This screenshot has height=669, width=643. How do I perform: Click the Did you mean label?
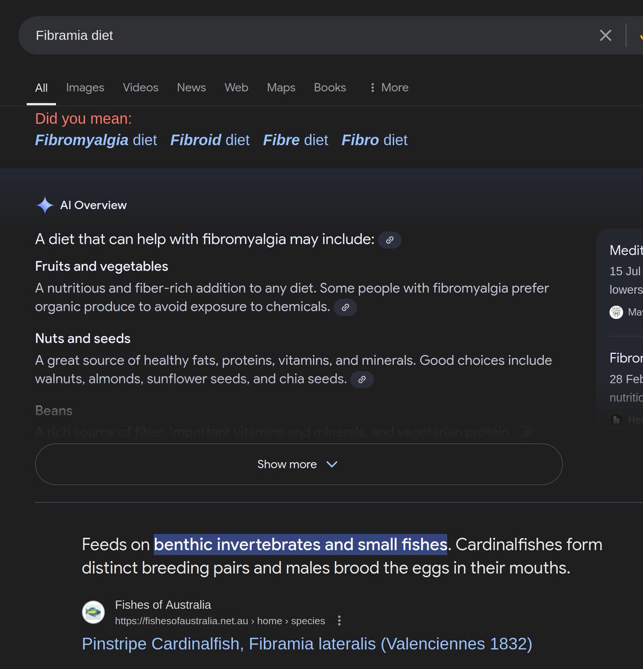click(84, 119)
